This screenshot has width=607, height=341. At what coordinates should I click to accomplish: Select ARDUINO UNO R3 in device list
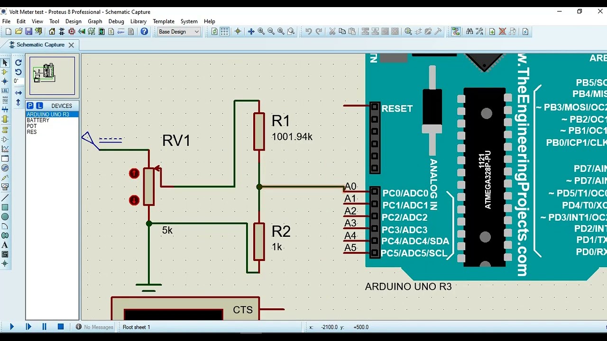[x=52, y=115]
